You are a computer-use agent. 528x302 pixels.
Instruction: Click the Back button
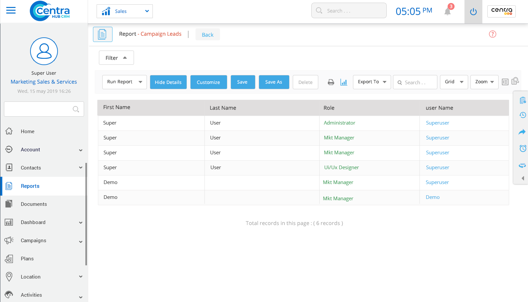pyautogui.click(x=208, y=35)
